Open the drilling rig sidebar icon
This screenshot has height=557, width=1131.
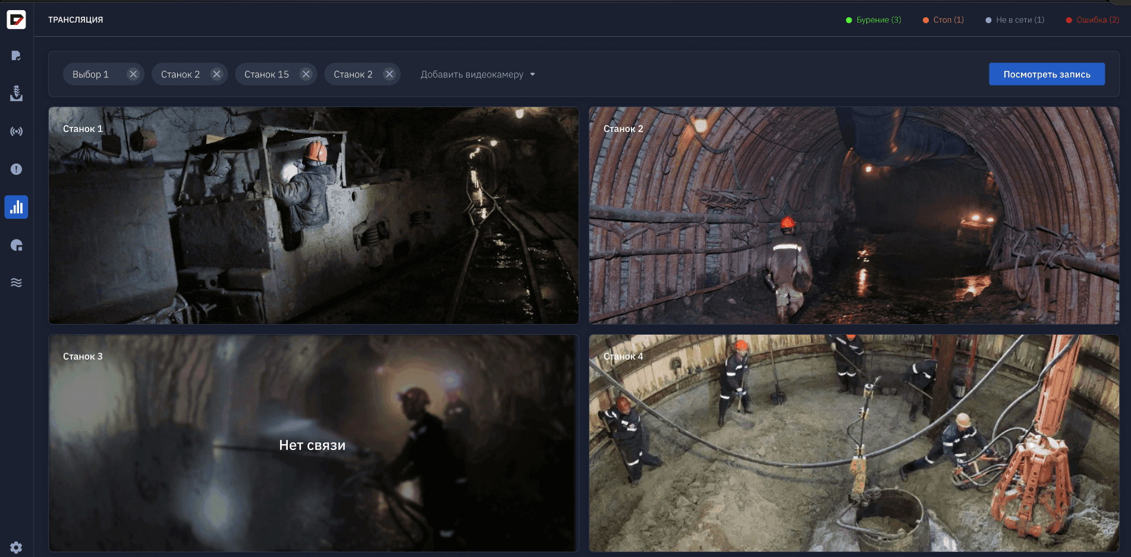coord(16,93)
